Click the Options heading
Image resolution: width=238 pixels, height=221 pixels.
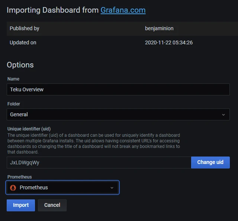tap(20, 65)
